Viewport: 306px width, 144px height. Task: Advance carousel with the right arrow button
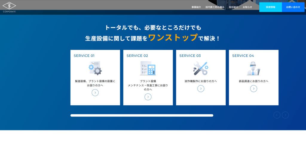[x=285, y=115]
